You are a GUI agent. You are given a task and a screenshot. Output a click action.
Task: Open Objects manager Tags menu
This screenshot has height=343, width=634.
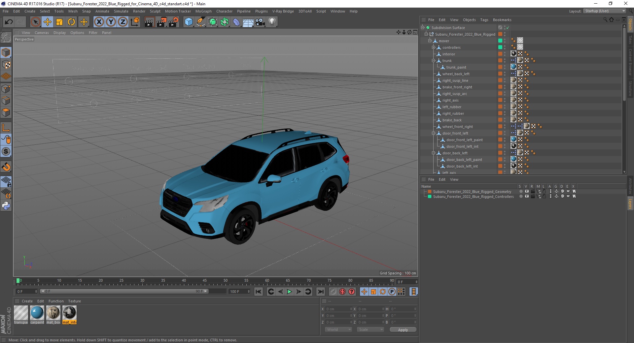pyautogui.click(x=484, y=20)
